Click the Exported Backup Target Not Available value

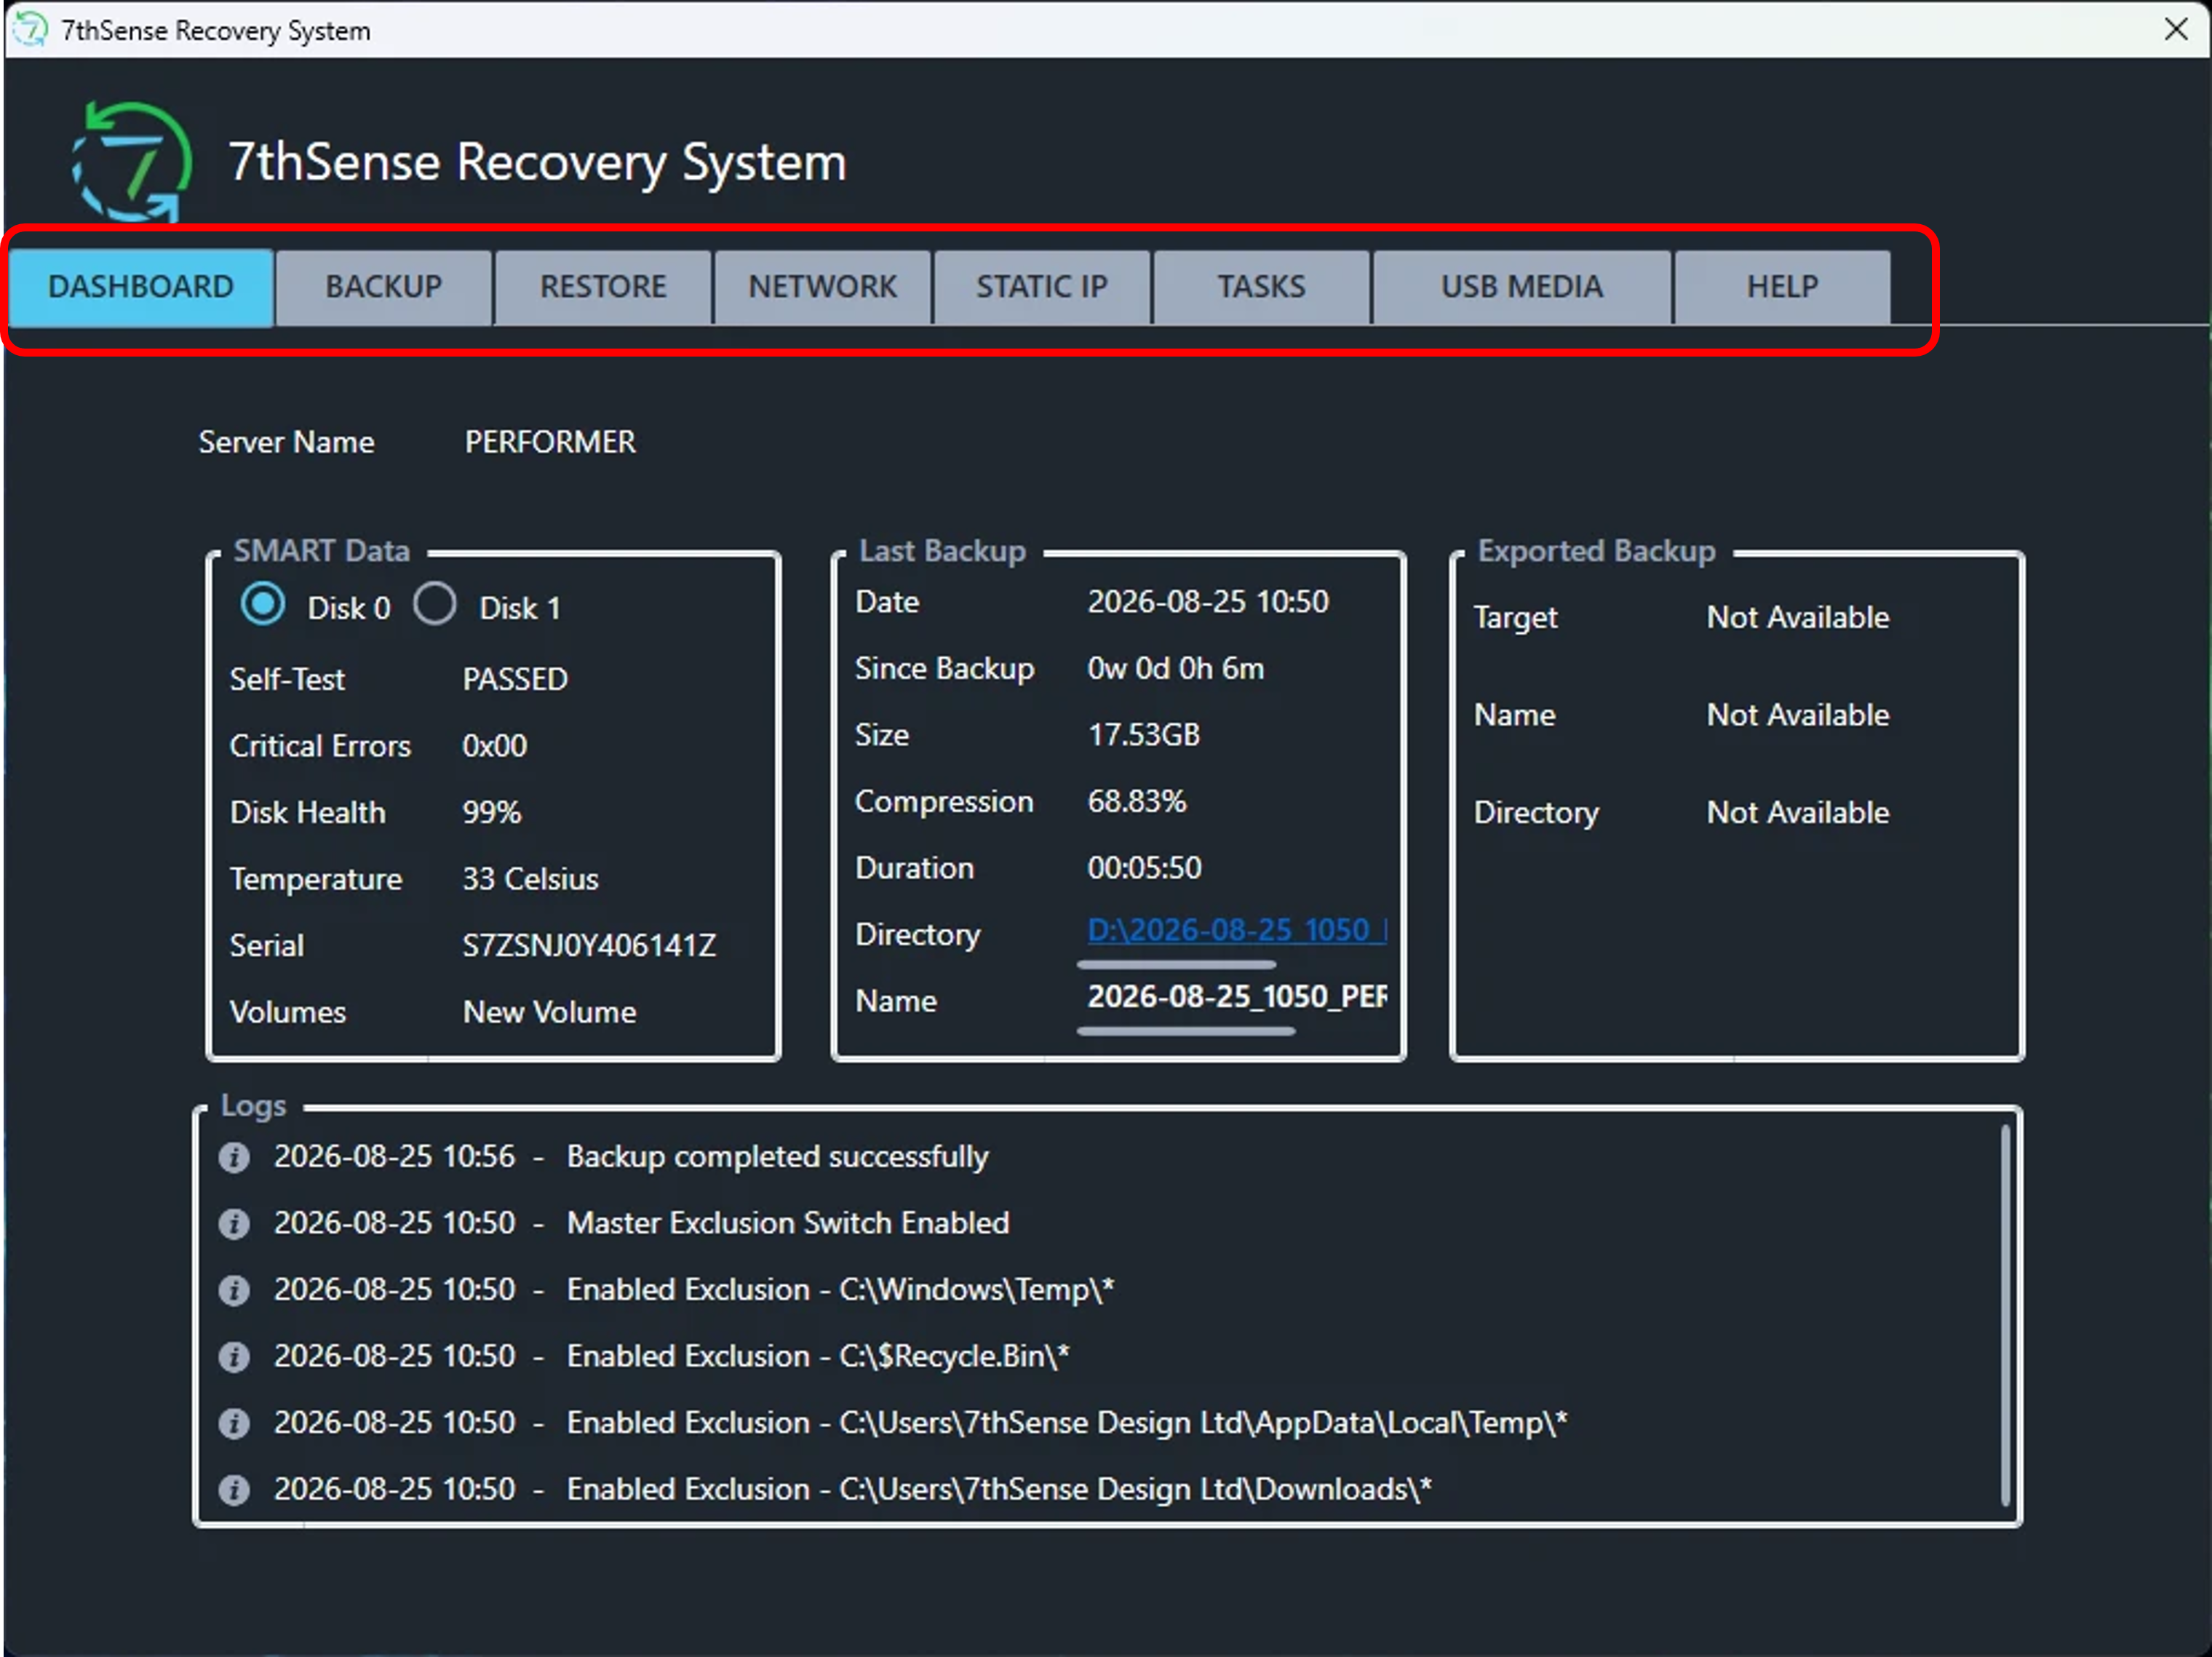[x=1798, y=618]
